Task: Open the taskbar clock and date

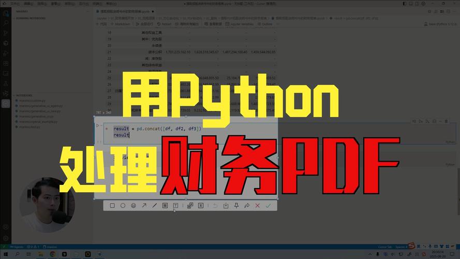Action: [x=437, y=254]
